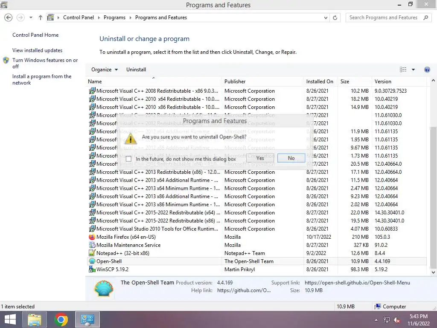Select Notepad++ icon in the list
437x328 pixels.
point(92,253)
